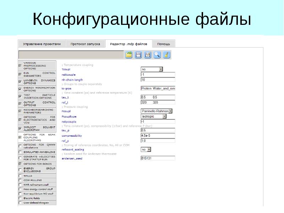
Task: Click the magnifying glass search icon
Action: 157,55
